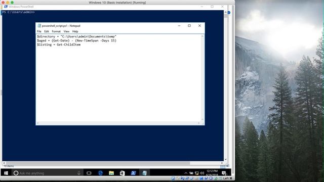This screenshot has width=324, height=182.
Task: Open the Windows Store taskbar icon
Action: (x=123, y=173)
